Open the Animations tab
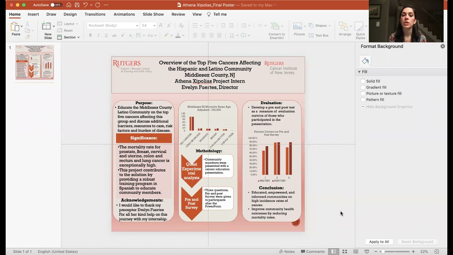Screen dimensions: 453x255 click(x=124, y=14)
